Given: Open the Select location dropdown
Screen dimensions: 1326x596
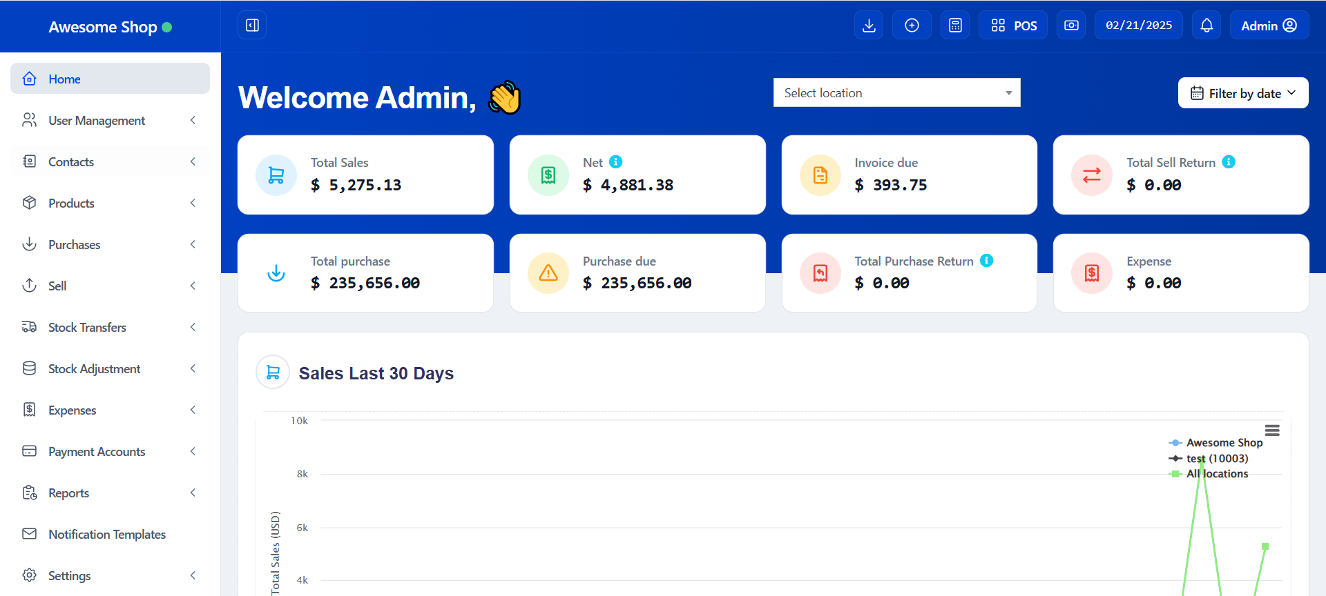Looking at the screenshot, I should click(896, 92).
